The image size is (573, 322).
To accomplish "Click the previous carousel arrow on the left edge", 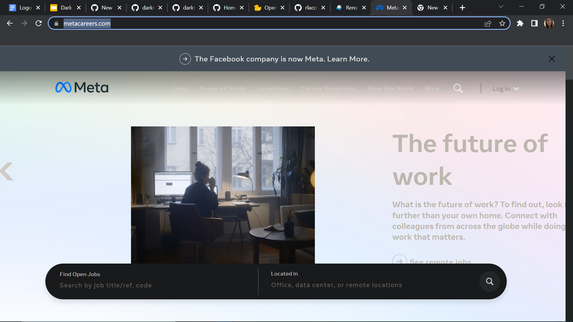I will pyautogui.click(x=6, y=171).
